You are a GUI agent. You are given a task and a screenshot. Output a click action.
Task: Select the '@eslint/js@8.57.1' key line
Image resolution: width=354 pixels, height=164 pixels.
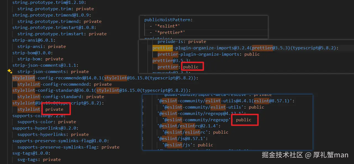click(183, 139)
